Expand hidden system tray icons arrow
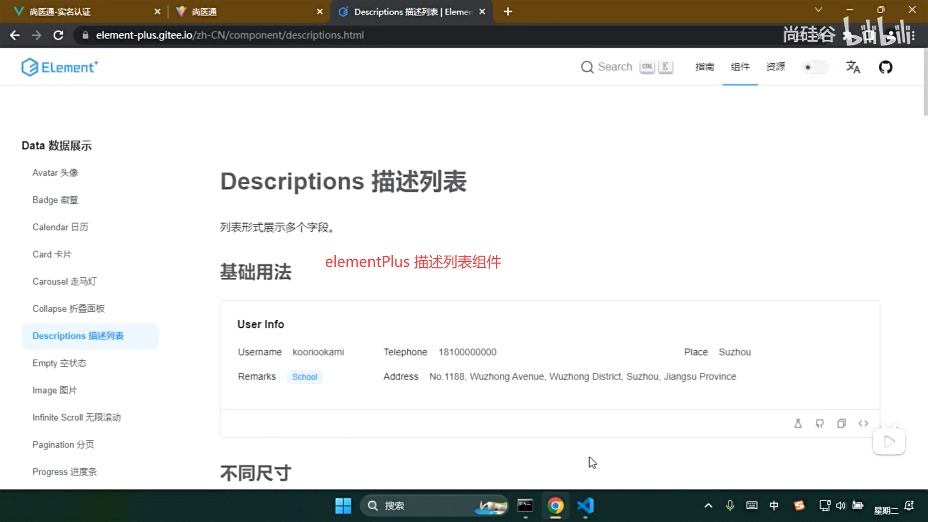The image size is (928, 522). [x=708, y=506]
